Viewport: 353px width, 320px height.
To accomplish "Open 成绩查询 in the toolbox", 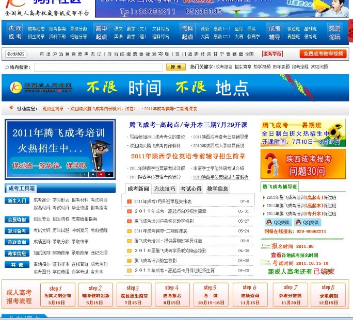I will coord(42,242).
